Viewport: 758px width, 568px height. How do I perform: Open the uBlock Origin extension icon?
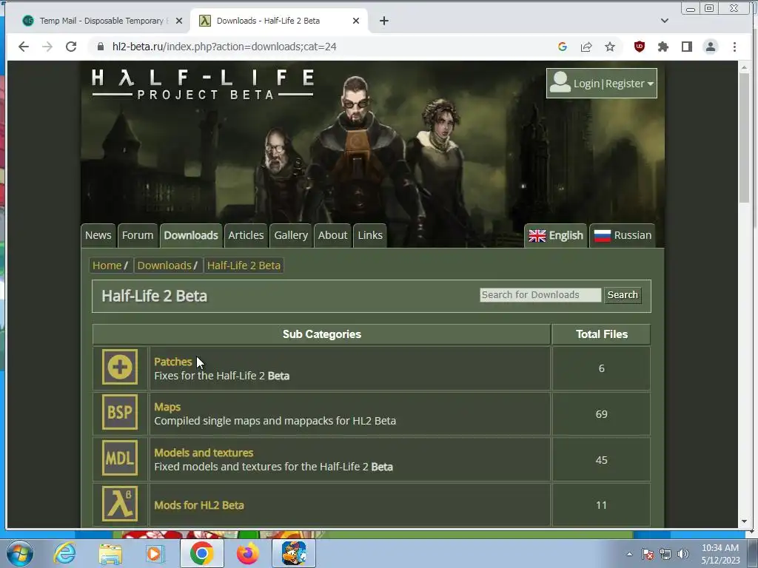pyautogui.click(x=639, y=47)
